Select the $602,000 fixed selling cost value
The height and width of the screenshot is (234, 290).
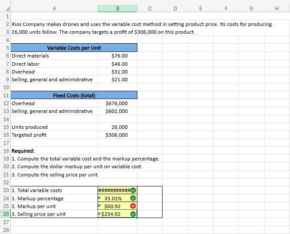pos(117,111)
